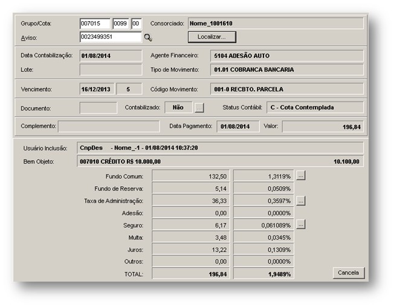Click the magnifier icon beside Aviso
394x307 pixels.
148,37
